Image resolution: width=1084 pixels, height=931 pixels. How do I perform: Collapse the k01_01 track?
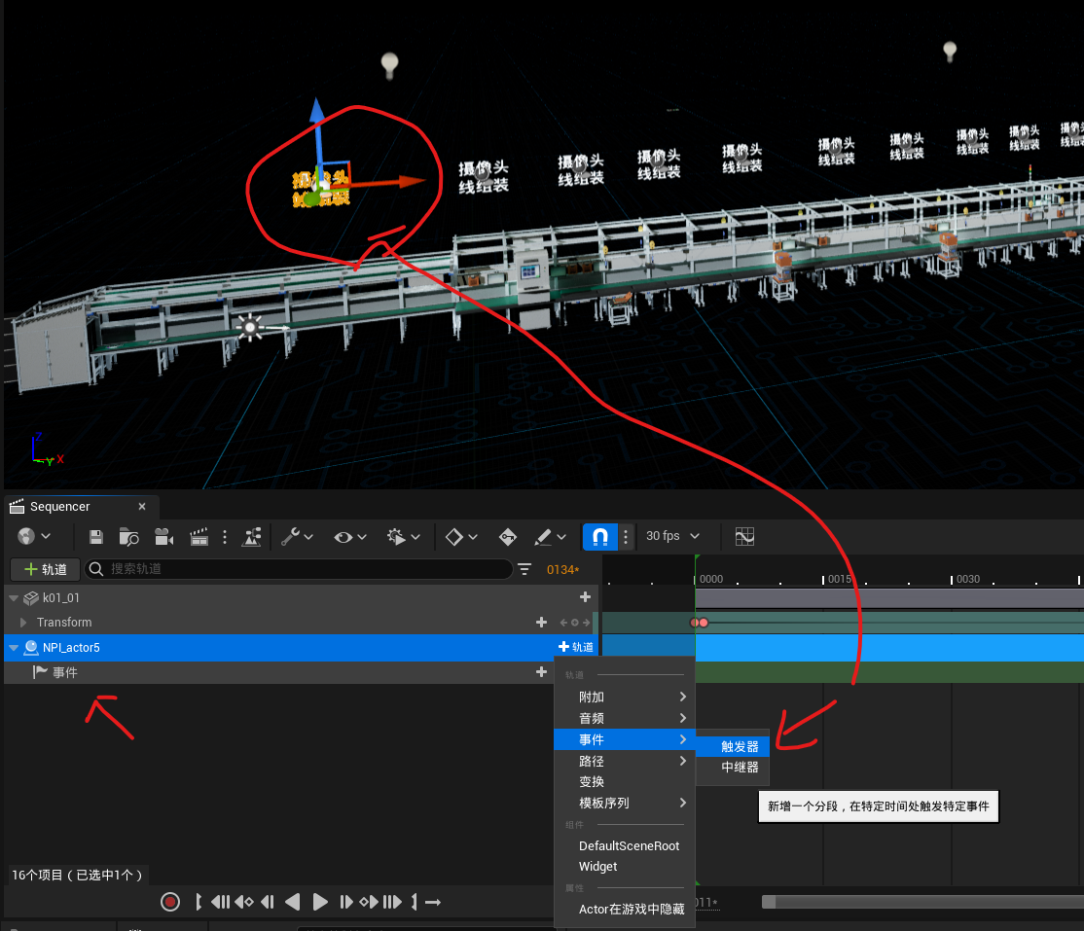(13, 598)
